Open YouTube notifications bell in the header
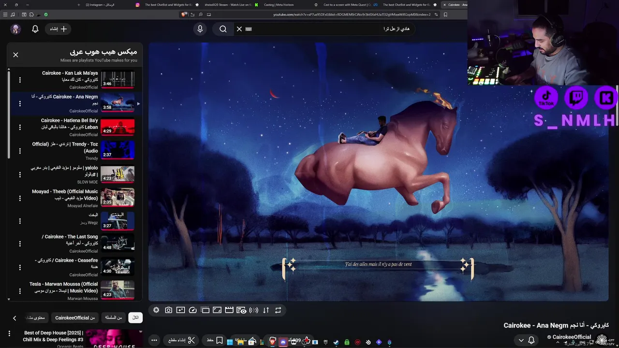The image size is (619, 348). tap(35, 29)
